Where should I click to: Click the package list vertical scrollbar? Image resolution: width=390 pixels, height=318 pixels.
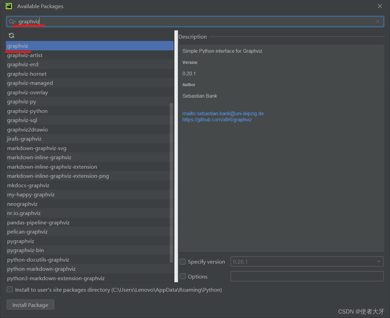click(171, 183)
